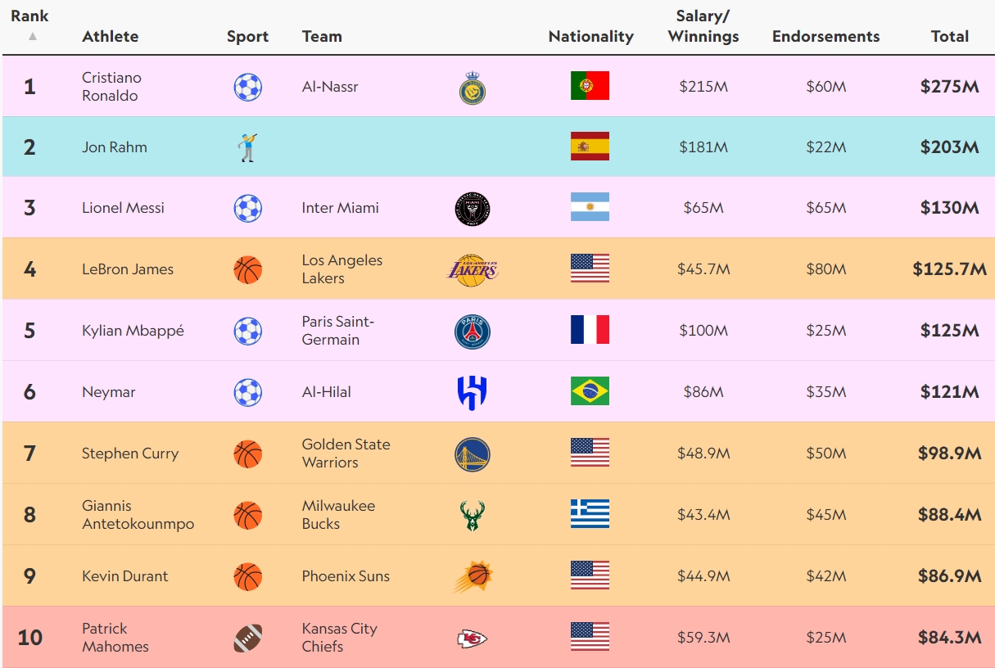
Task: Click the Paris Saint-Germain crest
Action: pyautogui.click(x=473, y=332)
